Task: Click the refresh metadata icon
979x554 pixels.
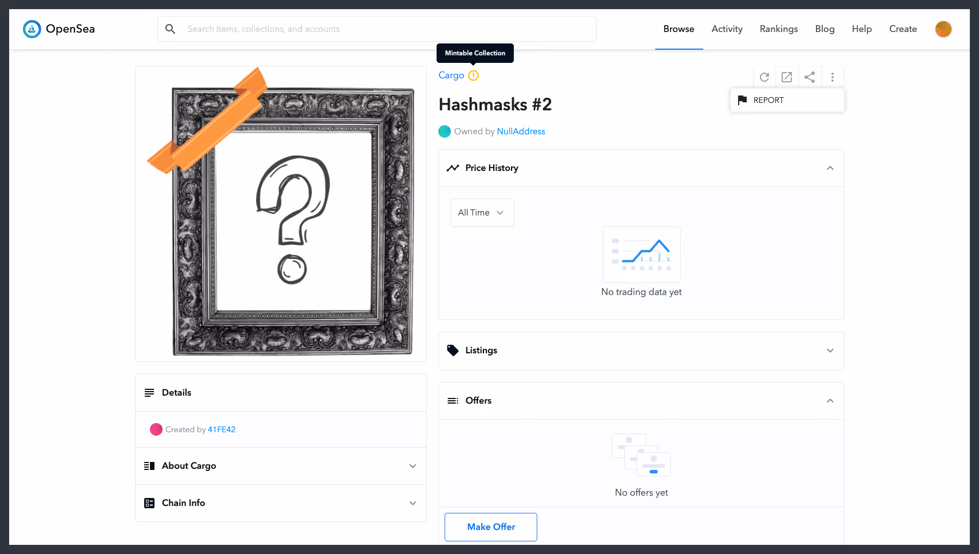Action: click(764, 77)
